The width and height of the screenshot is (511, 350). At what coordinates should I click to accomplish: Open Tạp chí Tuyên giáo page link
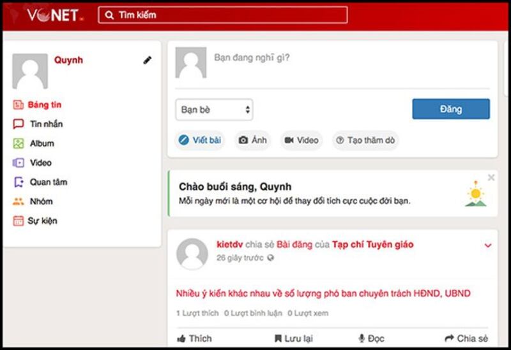pos(372,244)
